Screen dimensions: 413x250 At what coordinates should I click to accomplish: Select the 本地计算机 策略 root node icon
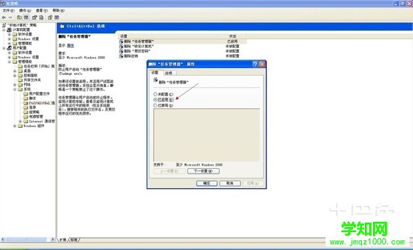(x=4, y=25)
